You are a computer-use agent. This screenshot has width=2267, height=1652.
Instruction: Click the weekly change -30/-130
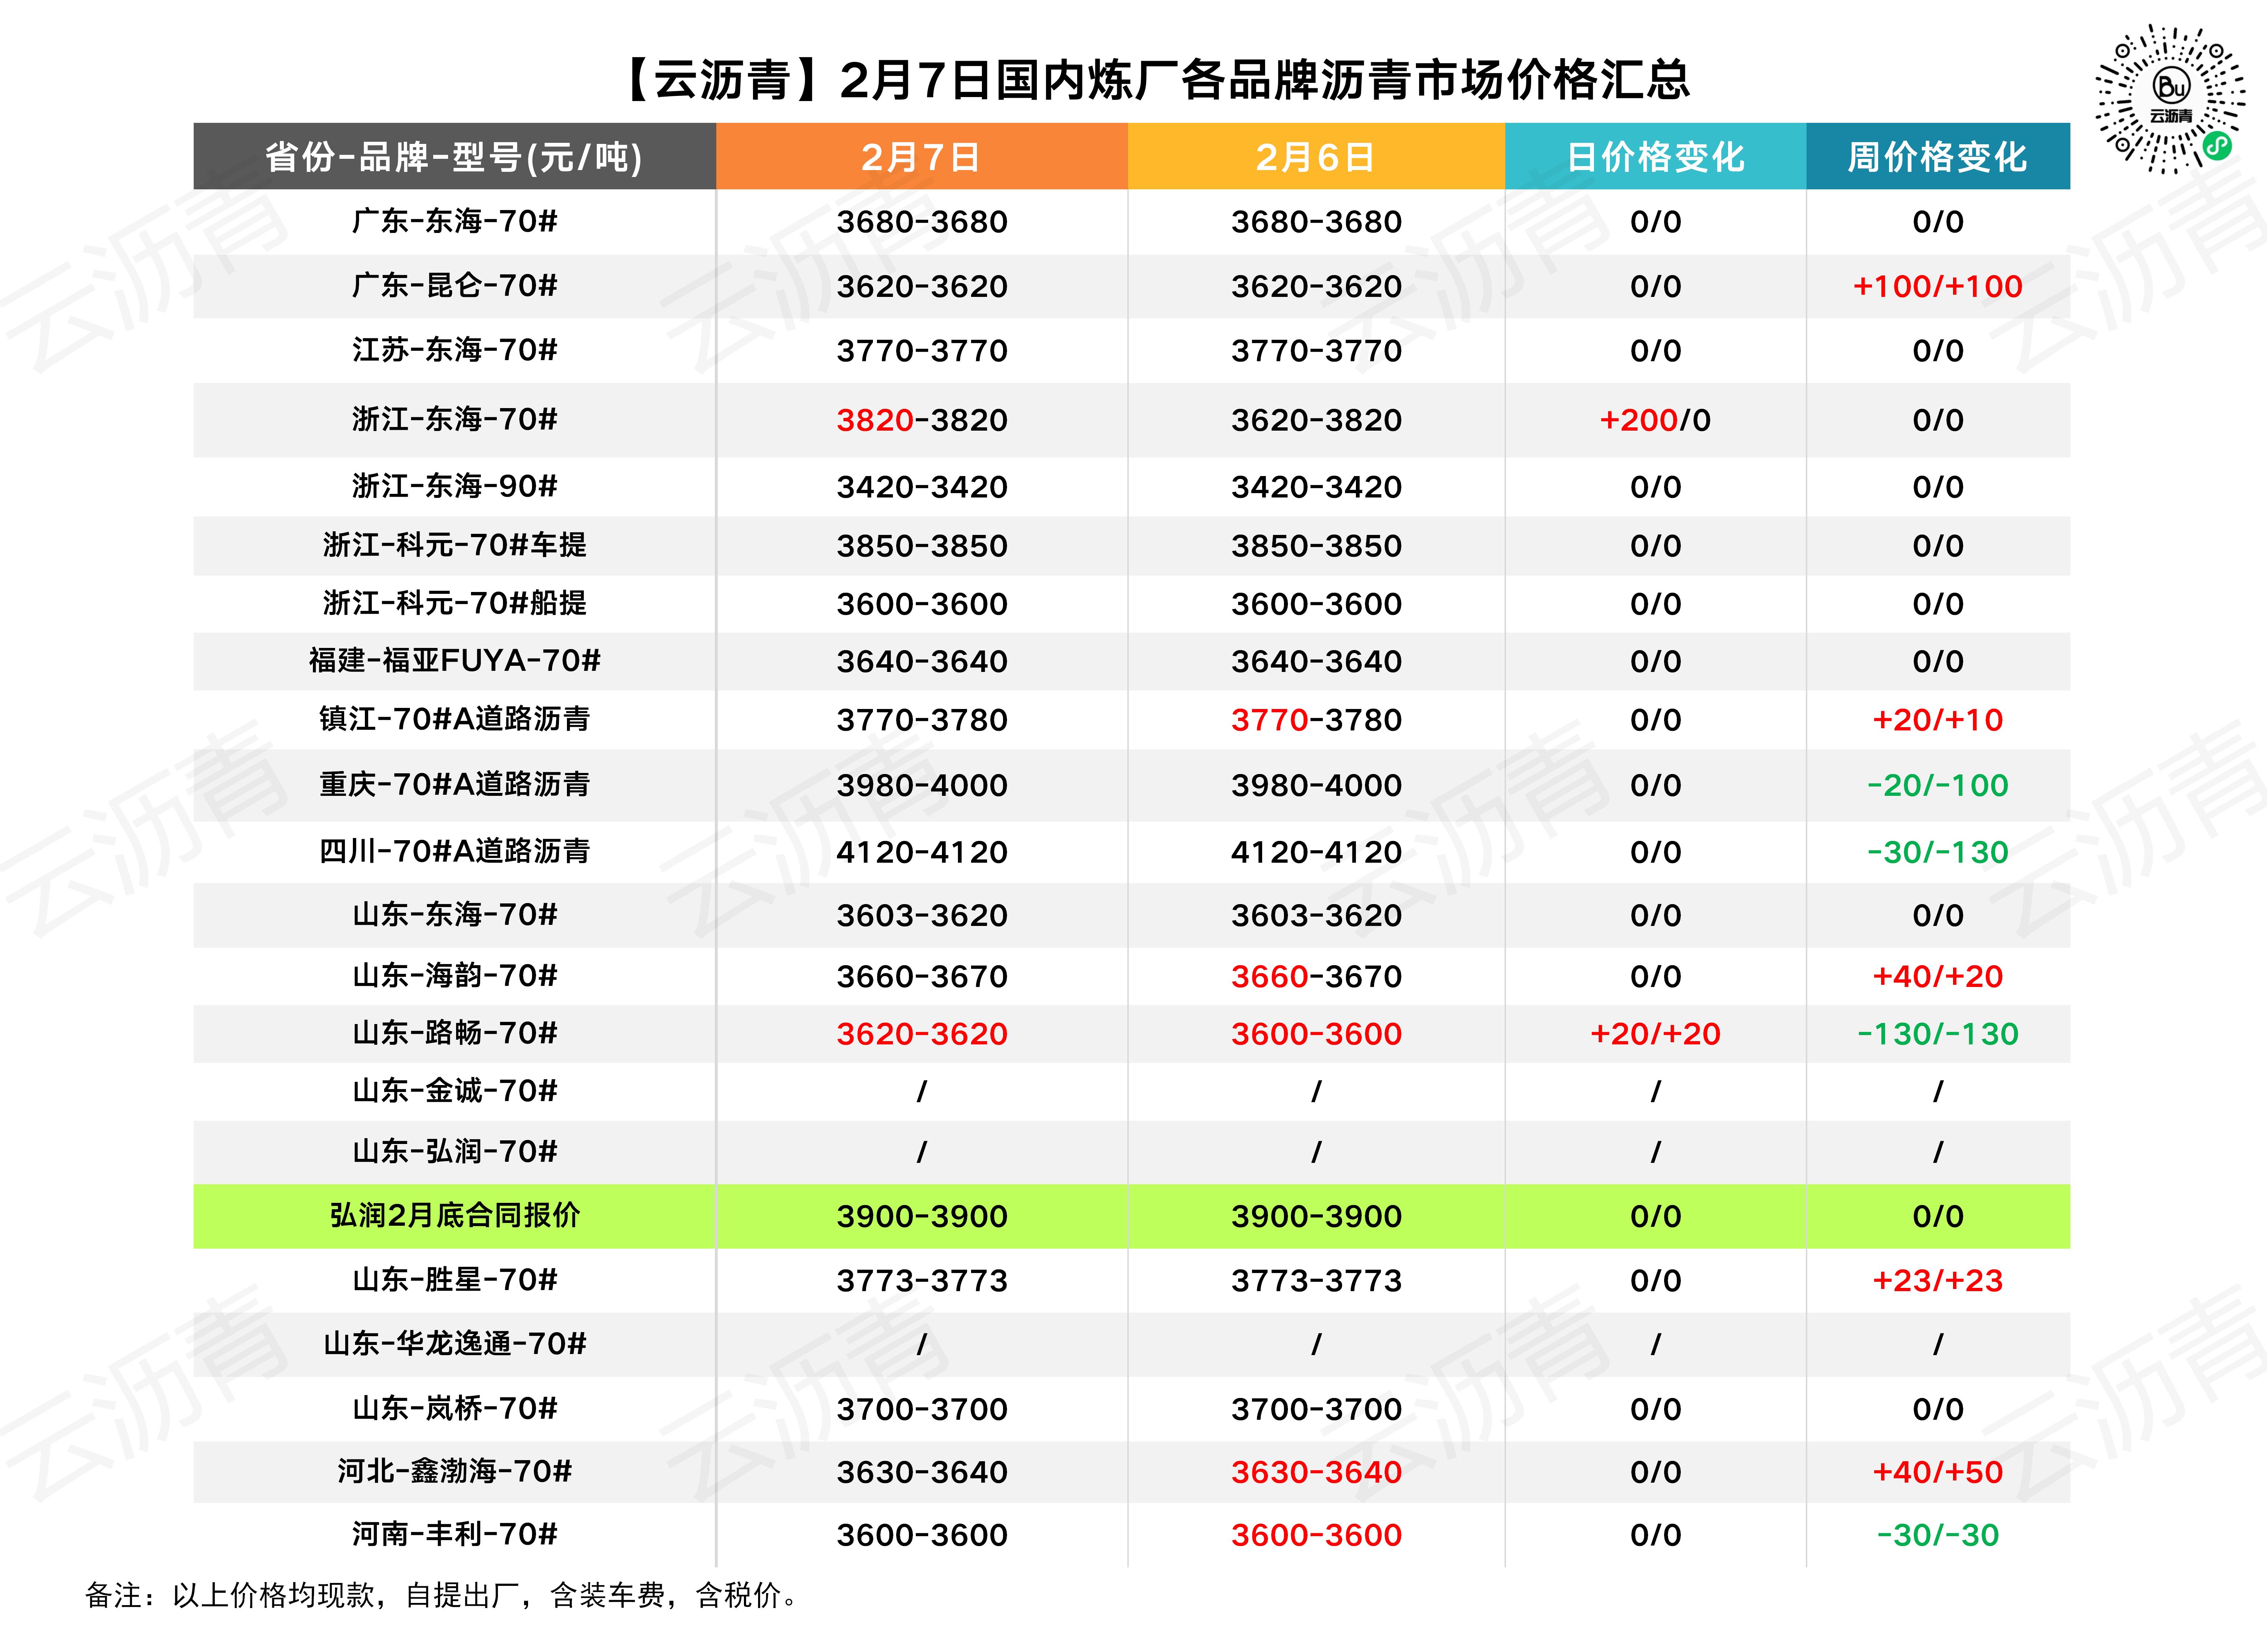point(1938,852)
